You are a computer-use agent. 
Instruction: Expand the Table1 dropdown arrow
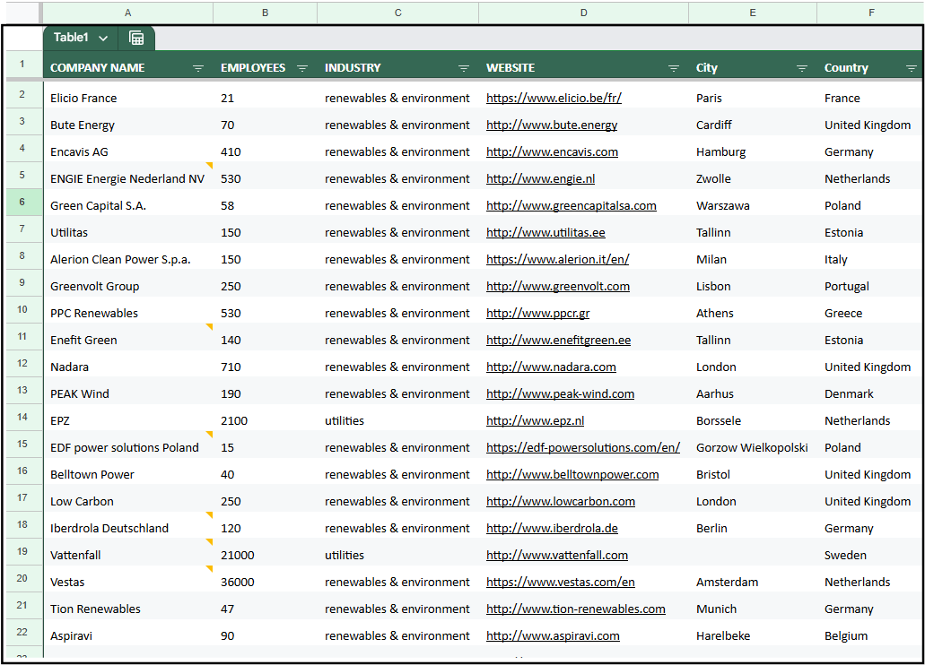[103, 39]
